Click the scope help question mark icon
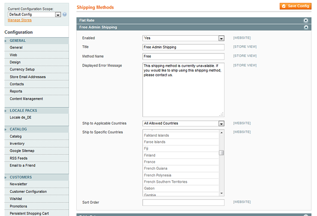 coord(64,14)
